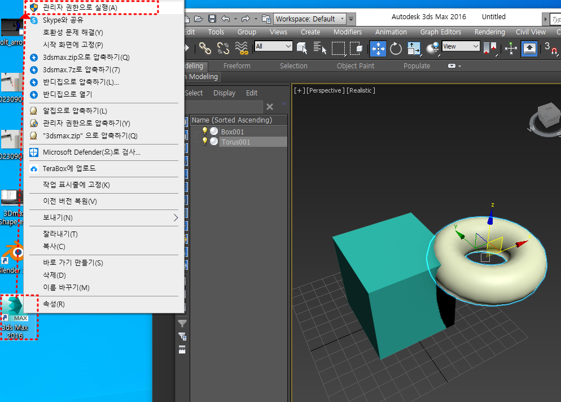Open the View reference coordinate dropdown
The image size is (561, 402).
coord(461,46)
